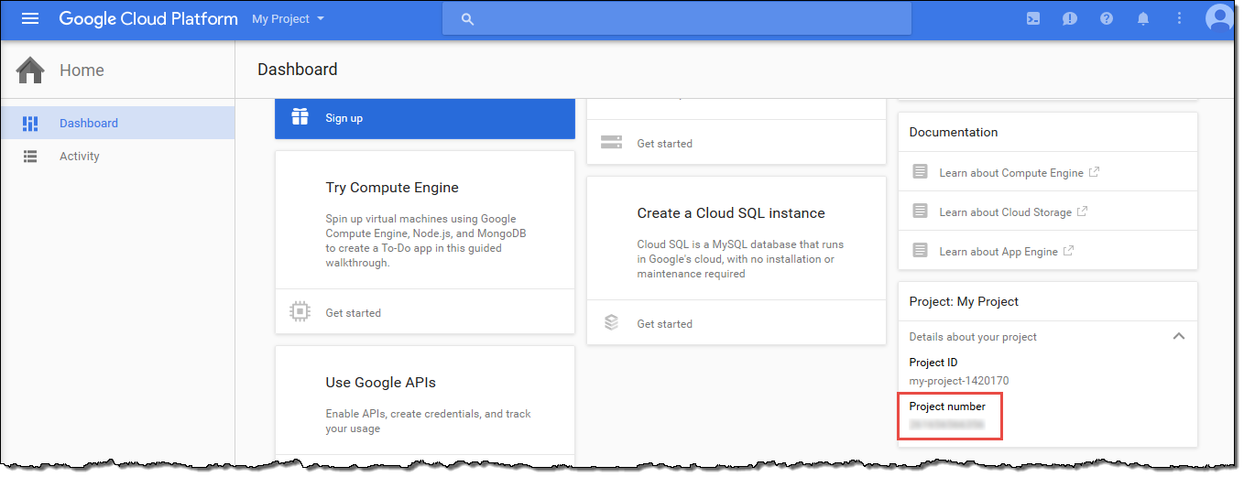The width and height of the screenshot is (1244, 477).
Task: Collapse Details about your project section
Action: [1179, 336]
